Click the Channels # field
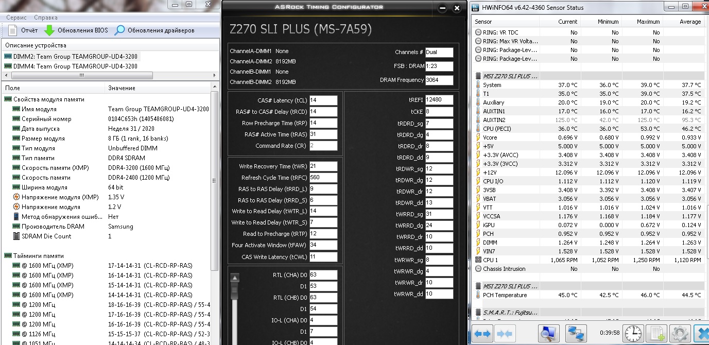 tap(439, 53)
